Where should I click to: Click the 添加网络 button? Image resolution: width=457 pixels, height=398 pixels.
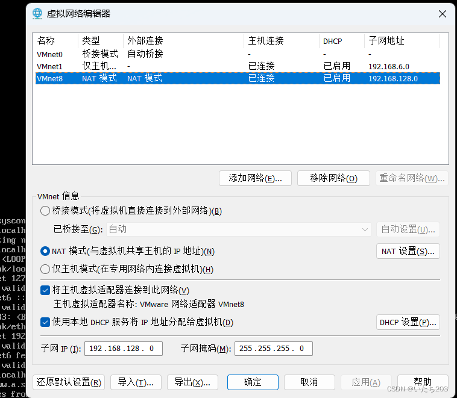pyautogui.click(x=255, y=178)
